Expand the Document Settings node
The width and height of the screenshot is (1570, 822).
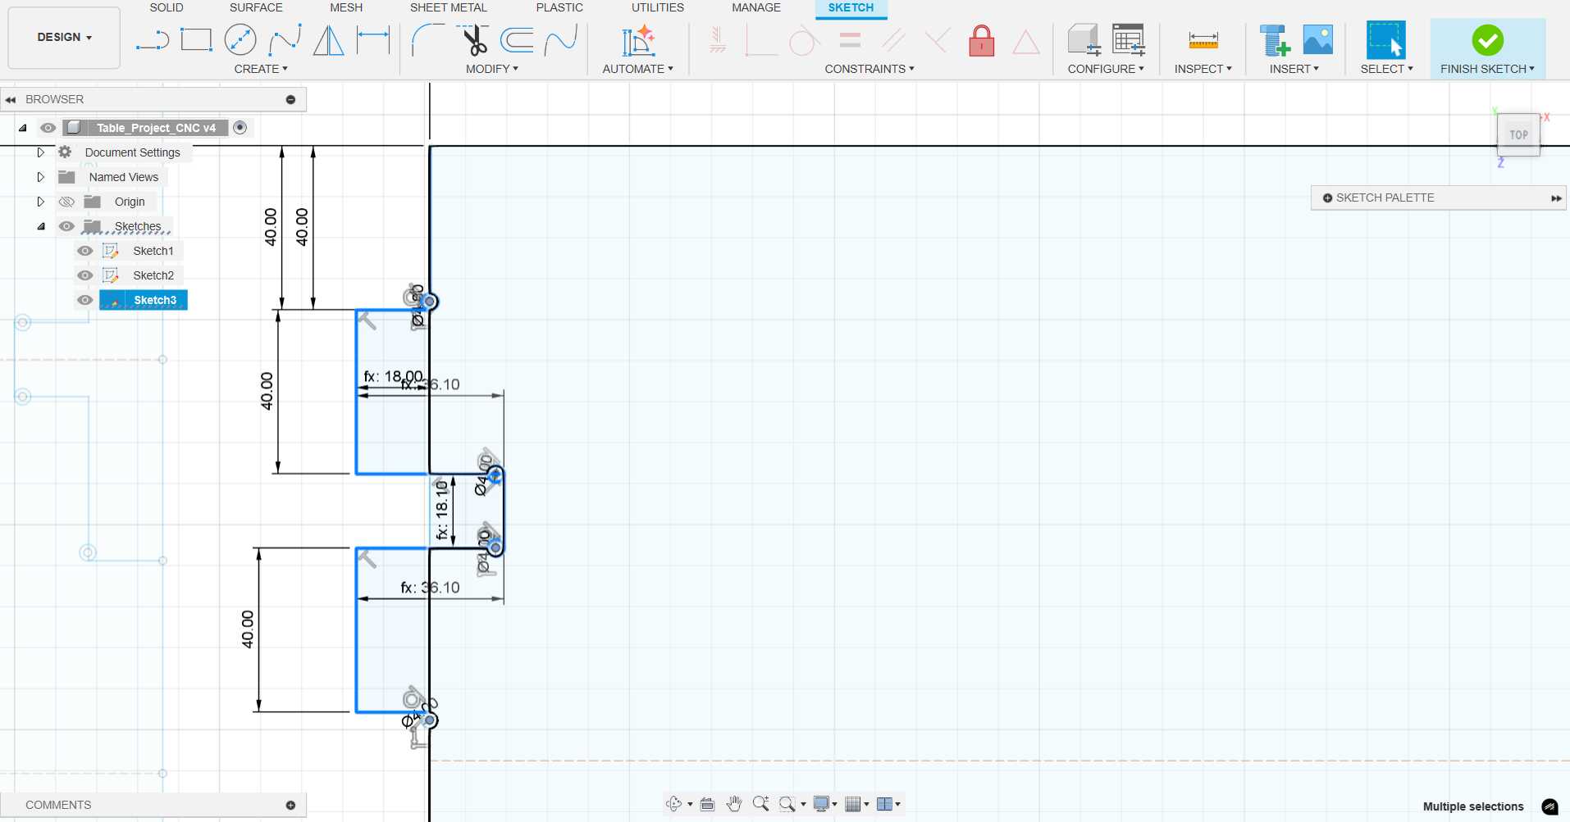click(x=40, y=152)
